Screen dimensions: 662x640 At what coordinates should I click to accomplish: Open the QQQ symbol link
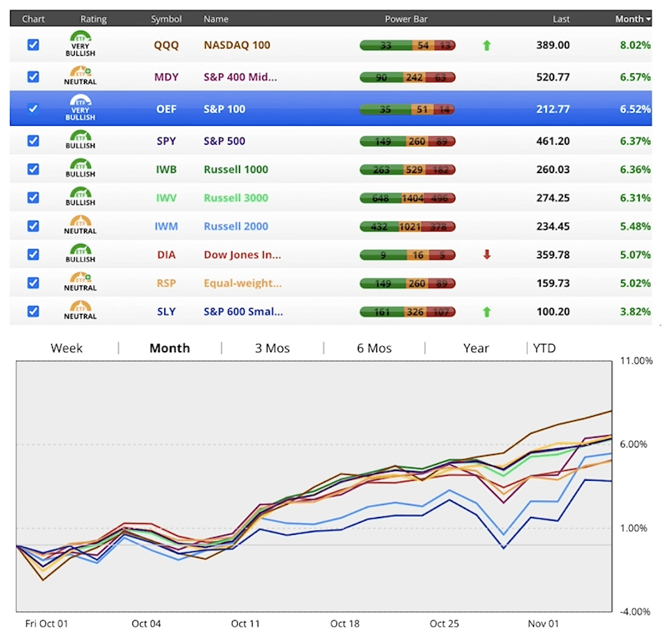coord(166,45)
